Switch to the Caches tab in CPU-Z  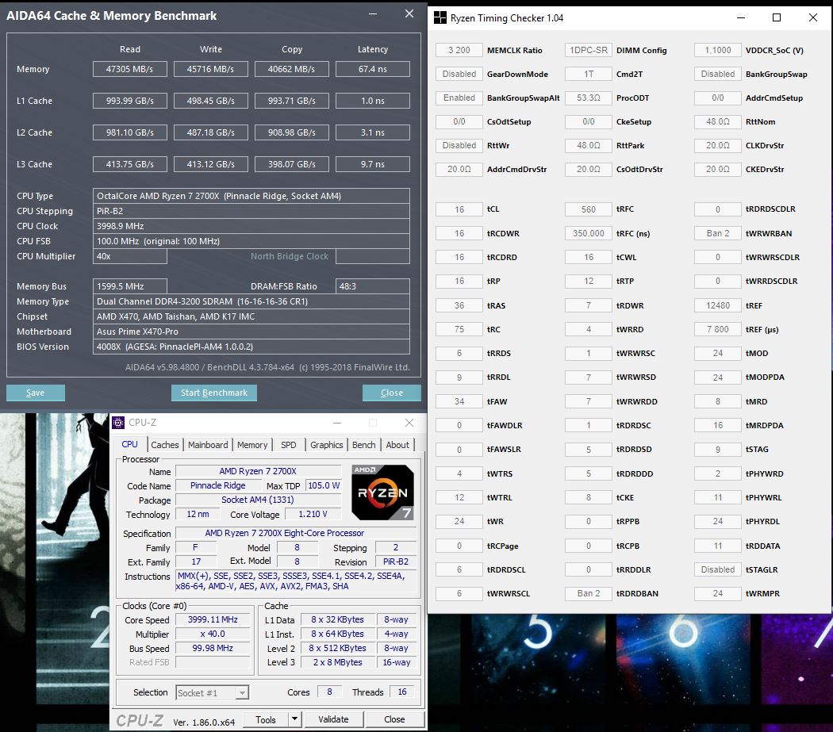[165, 445]
